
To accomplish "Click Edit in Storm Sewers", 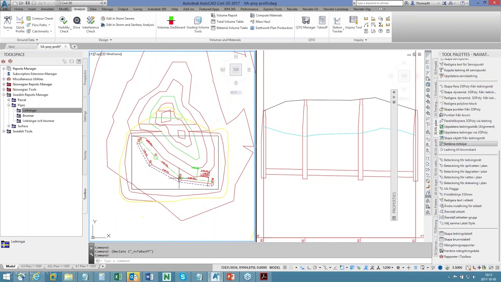I will click(117, 18).
